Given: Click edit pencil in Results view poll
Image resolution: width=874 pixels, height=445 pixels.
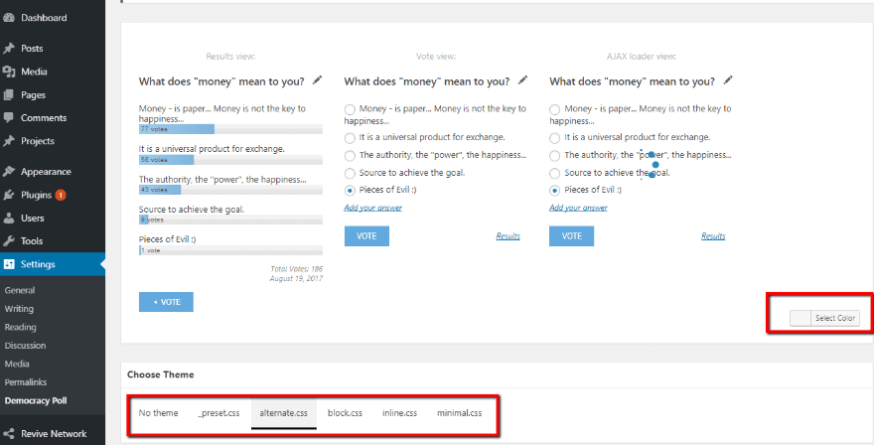Looking at the screenshot, I should [317, 80].
